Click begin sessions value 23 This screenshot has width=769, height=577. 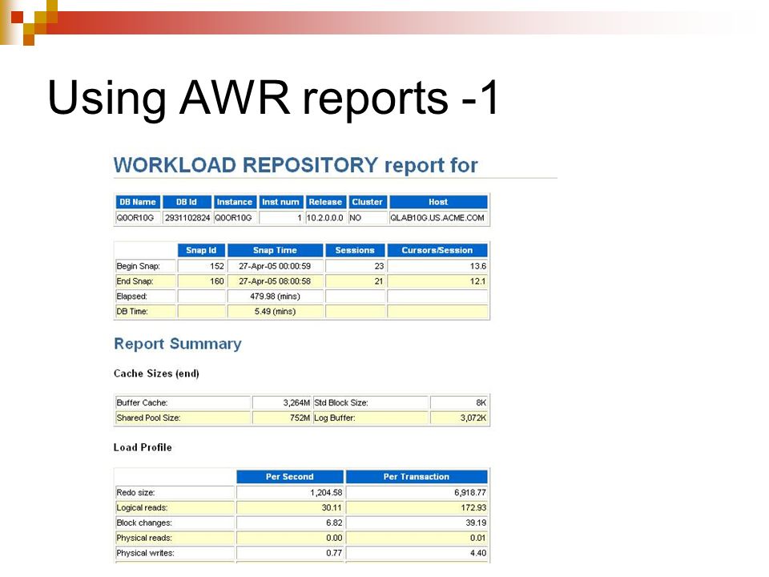(379, 266)
